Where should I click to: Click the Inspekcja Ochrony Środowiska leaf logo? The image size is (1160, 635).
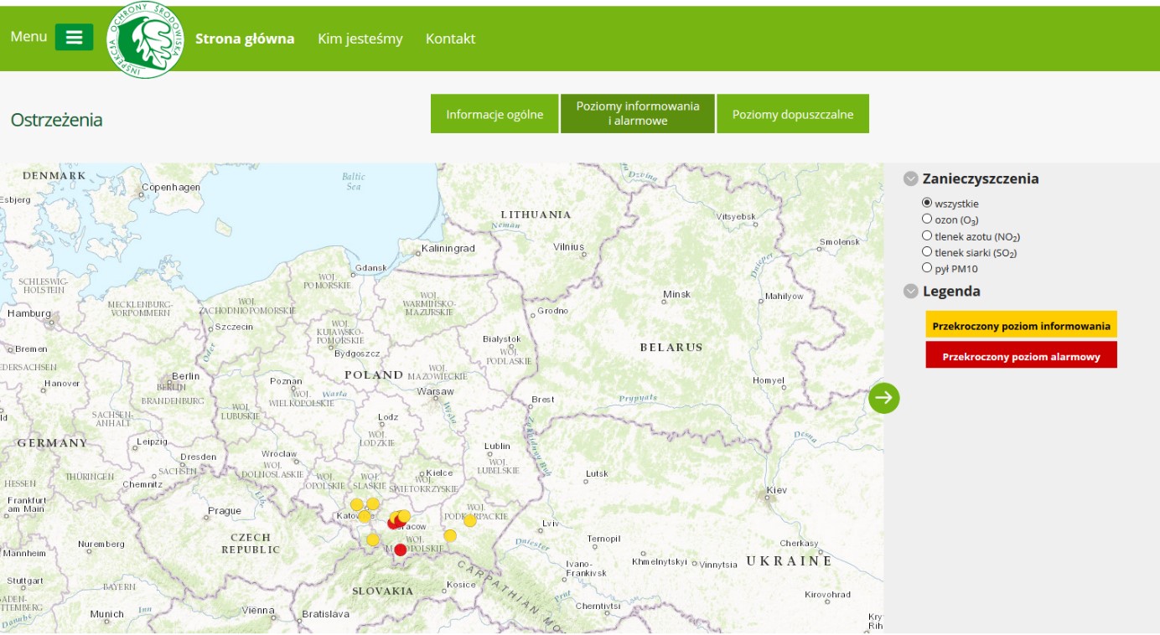click(146, 39)
